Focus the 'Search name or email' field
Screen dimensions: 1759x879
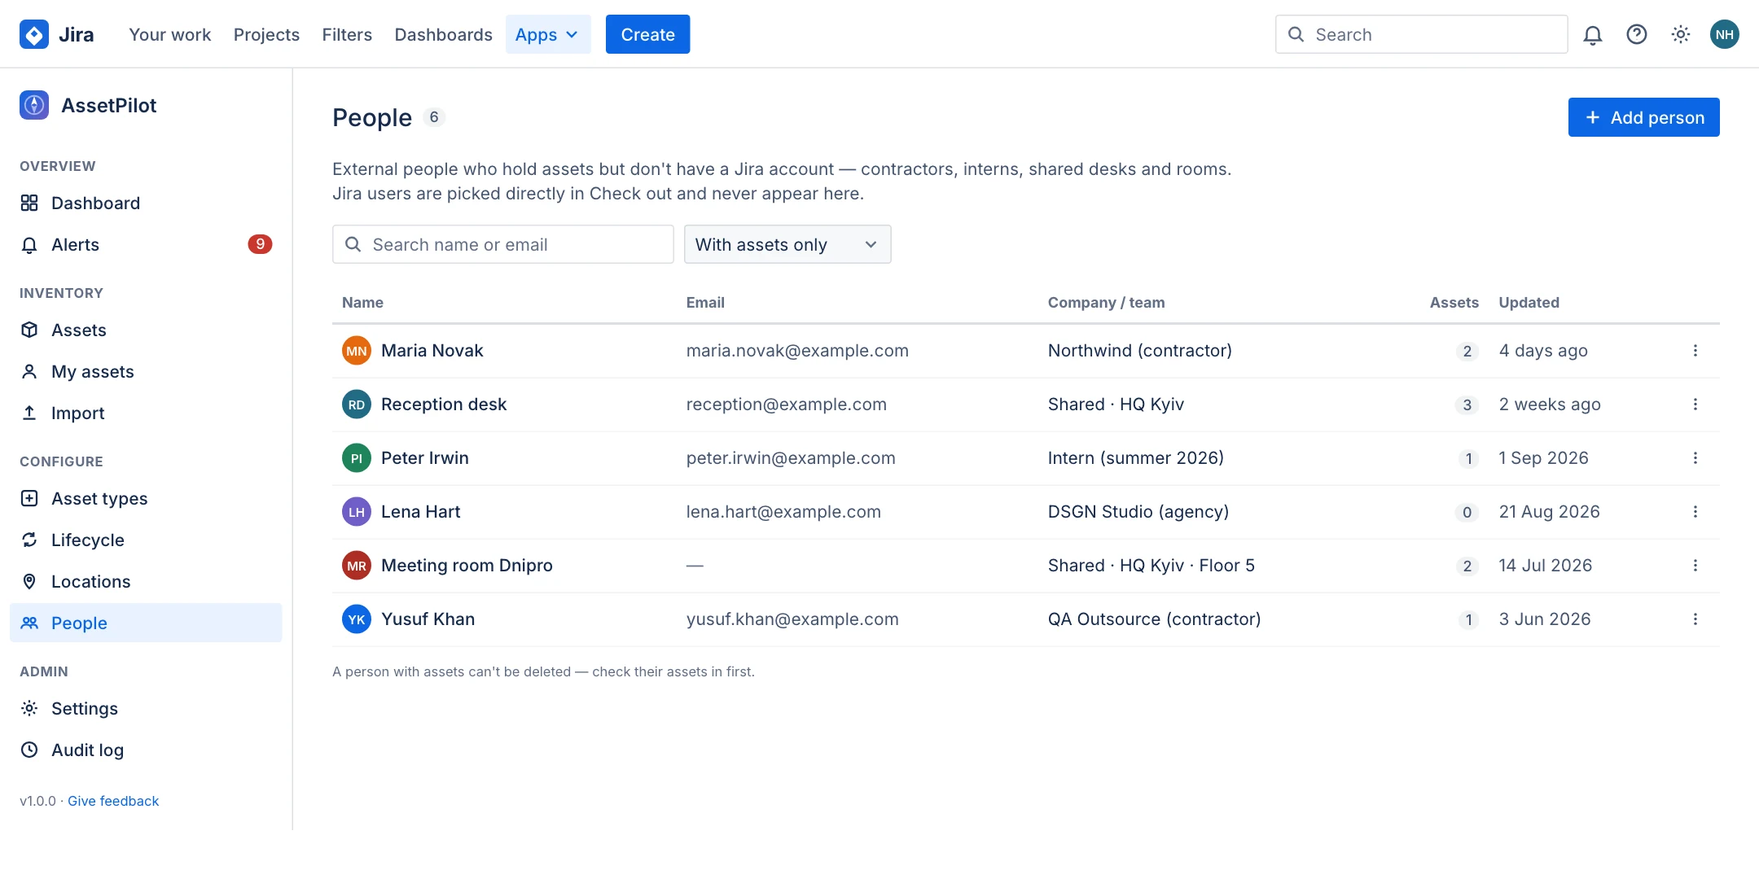pyautogui.click(x=502, y=244)
